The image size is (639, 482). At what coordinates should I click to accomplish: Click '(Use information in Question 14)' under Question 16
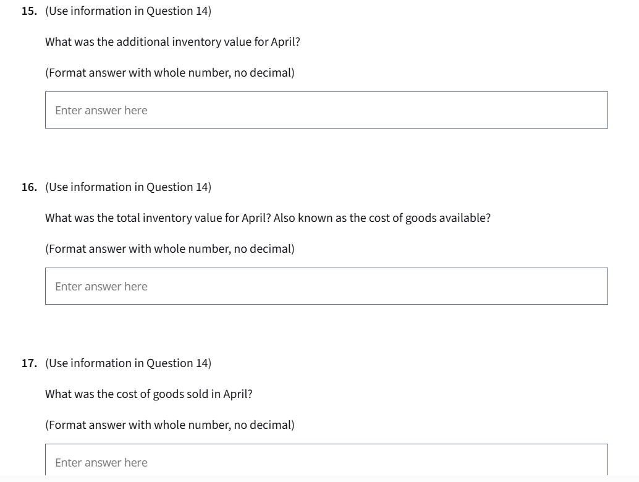tap(127, 187)
